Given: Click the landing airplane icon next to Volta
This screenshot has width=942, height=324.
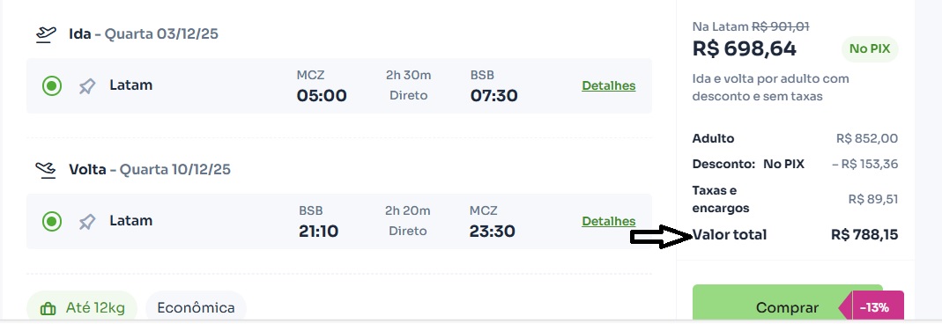Looking at the screenshot, I should pos(46,171).
